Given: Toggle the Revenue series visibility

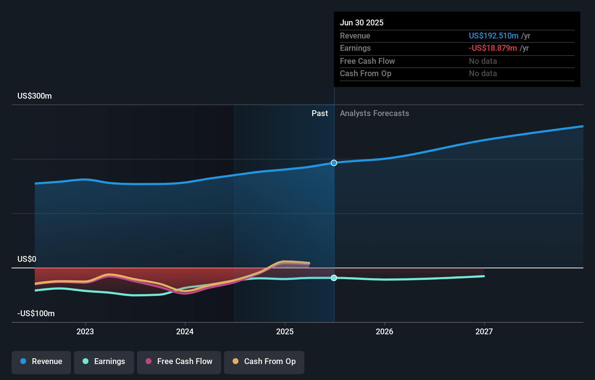Looking at the screenshot, I should pyautogui.click(x=41, y=362).
